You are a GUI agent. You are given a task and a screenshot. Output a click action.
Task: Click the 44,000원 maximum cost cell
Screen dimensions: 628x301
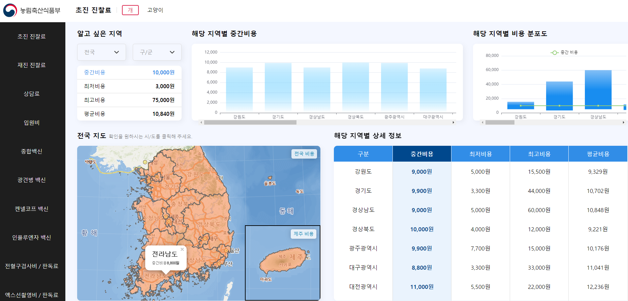coord(539,191)
